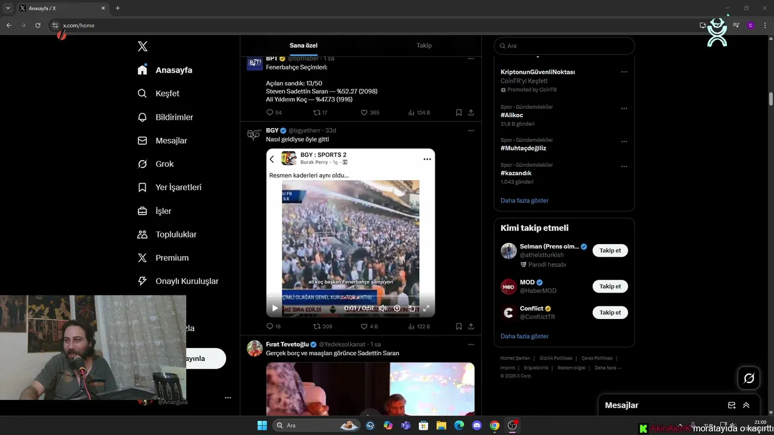Bookmark the BGY post

point(459,326)
